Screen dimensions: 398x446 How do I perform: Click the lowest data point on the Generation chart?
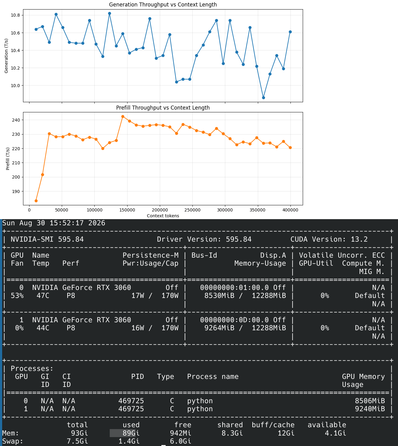263,98
